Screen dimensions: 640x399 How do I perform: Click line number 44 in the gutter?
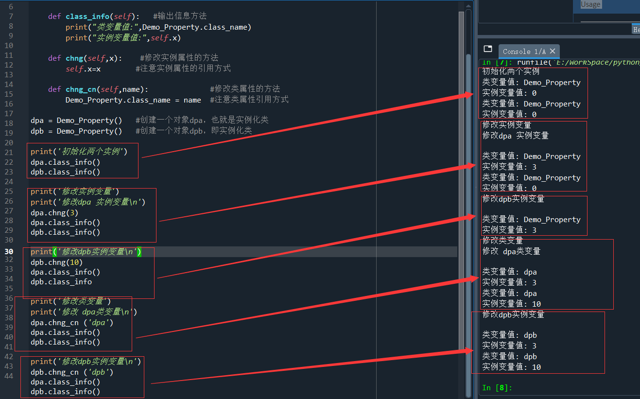9,376
